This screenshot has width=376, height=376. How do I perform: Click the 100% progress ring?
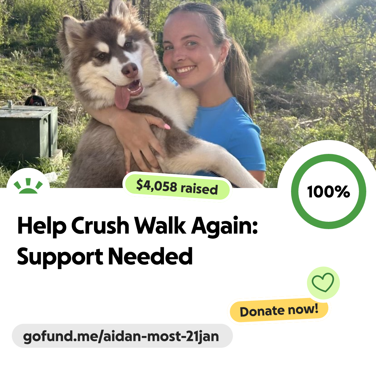tap(329, 191)
